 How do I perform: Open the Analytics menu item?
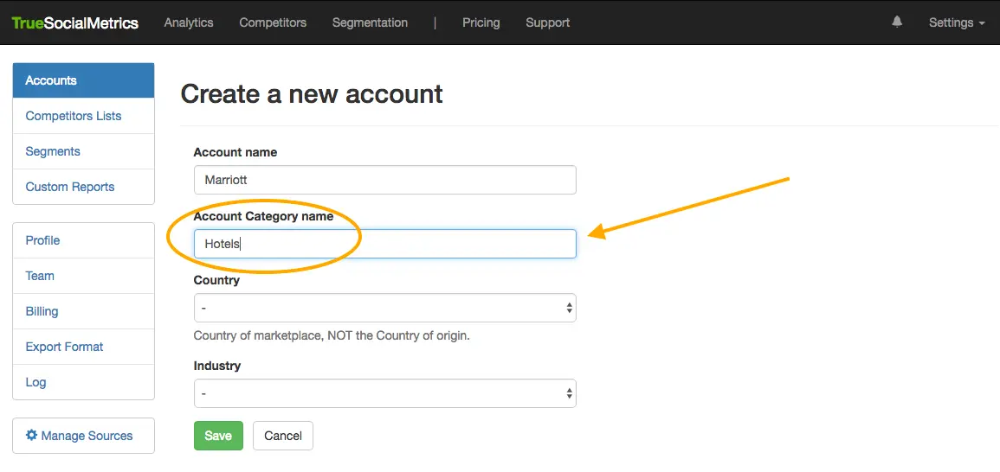189,22
